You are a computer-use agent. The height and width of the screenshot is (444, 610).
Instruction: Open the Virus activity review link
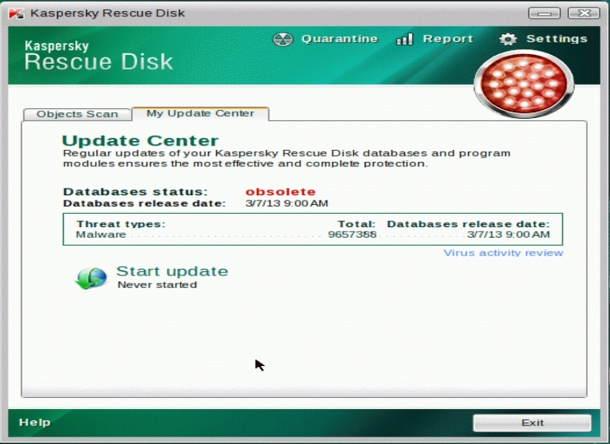pyautogui.click(x=503, y=253)
